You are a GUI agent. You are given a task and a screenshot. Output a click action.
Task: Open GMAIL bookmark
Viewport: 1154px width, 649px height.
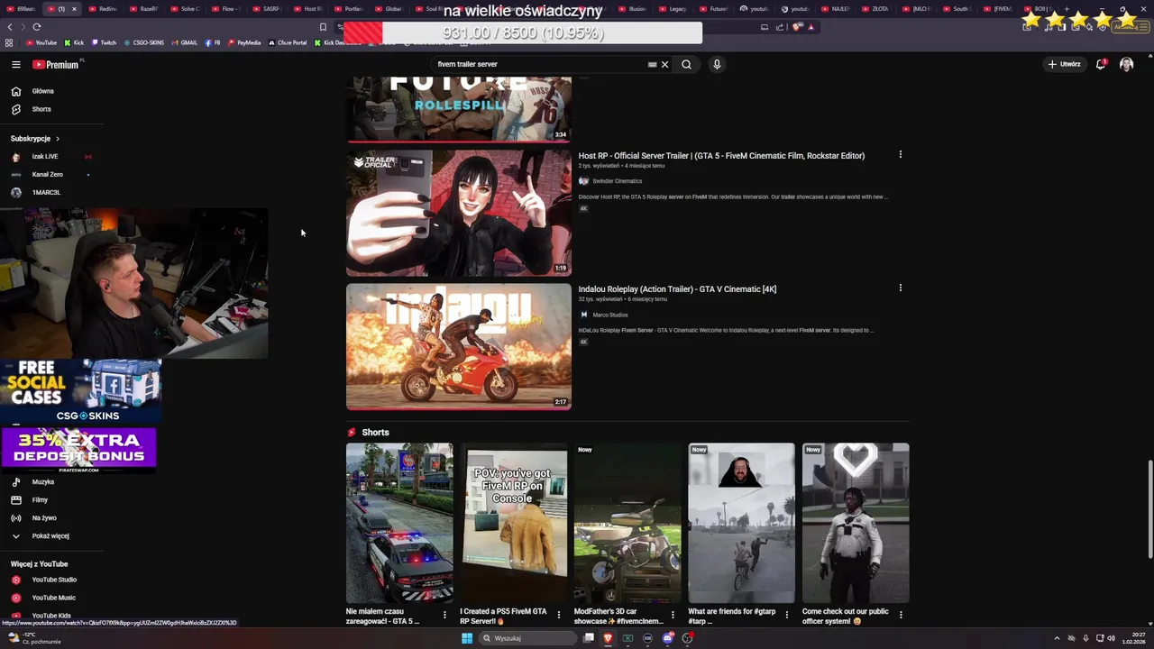(184, 42)
